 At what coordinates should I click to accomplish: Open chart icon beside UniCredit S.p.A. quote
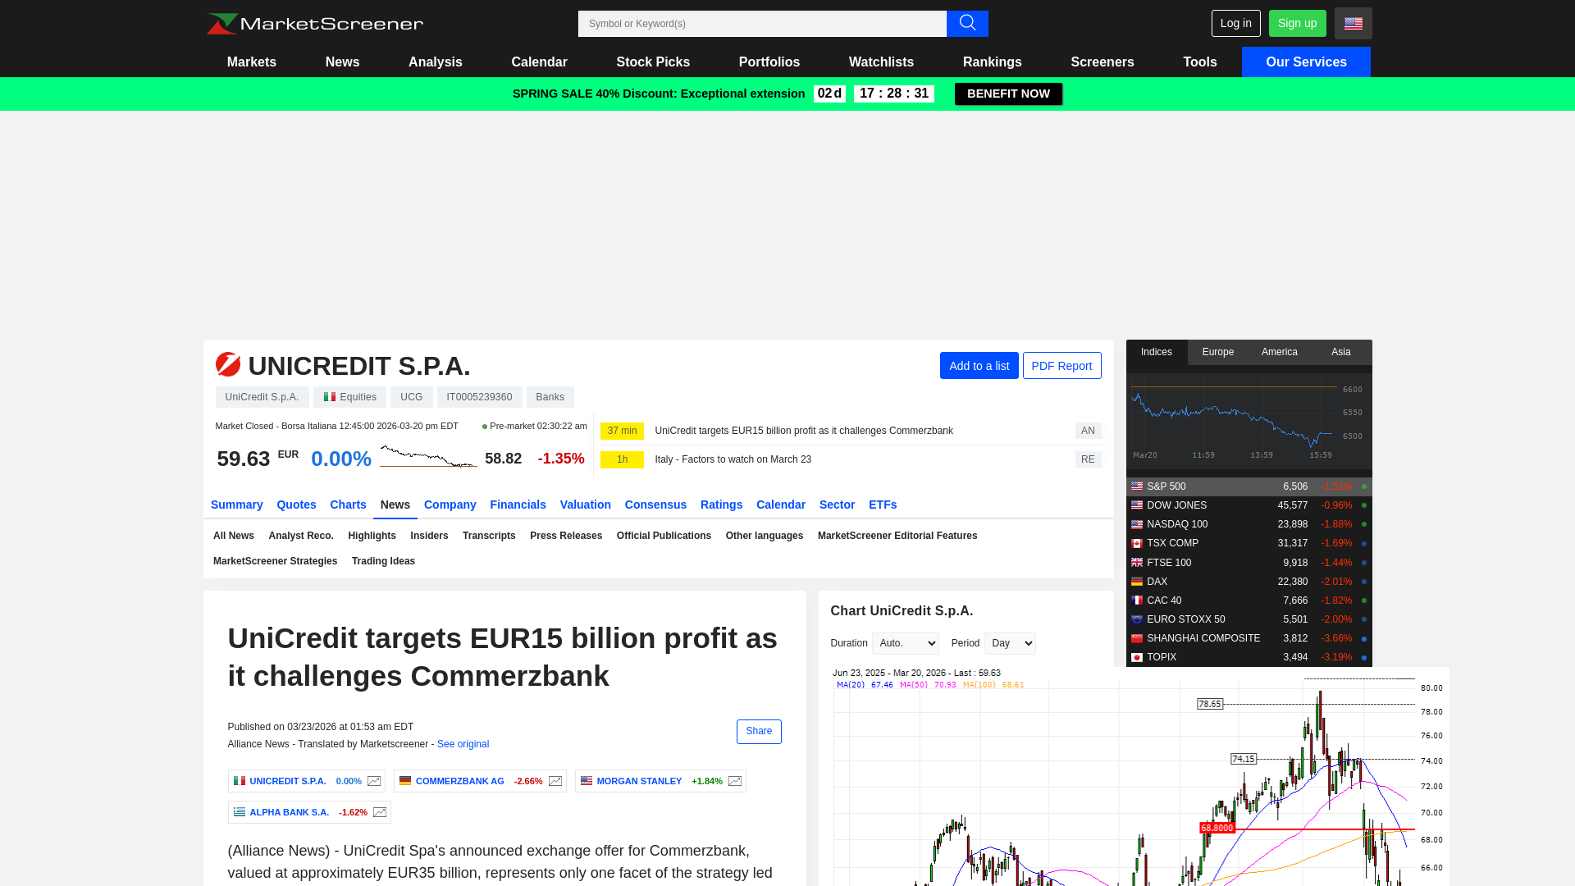[x=374, y=781]
